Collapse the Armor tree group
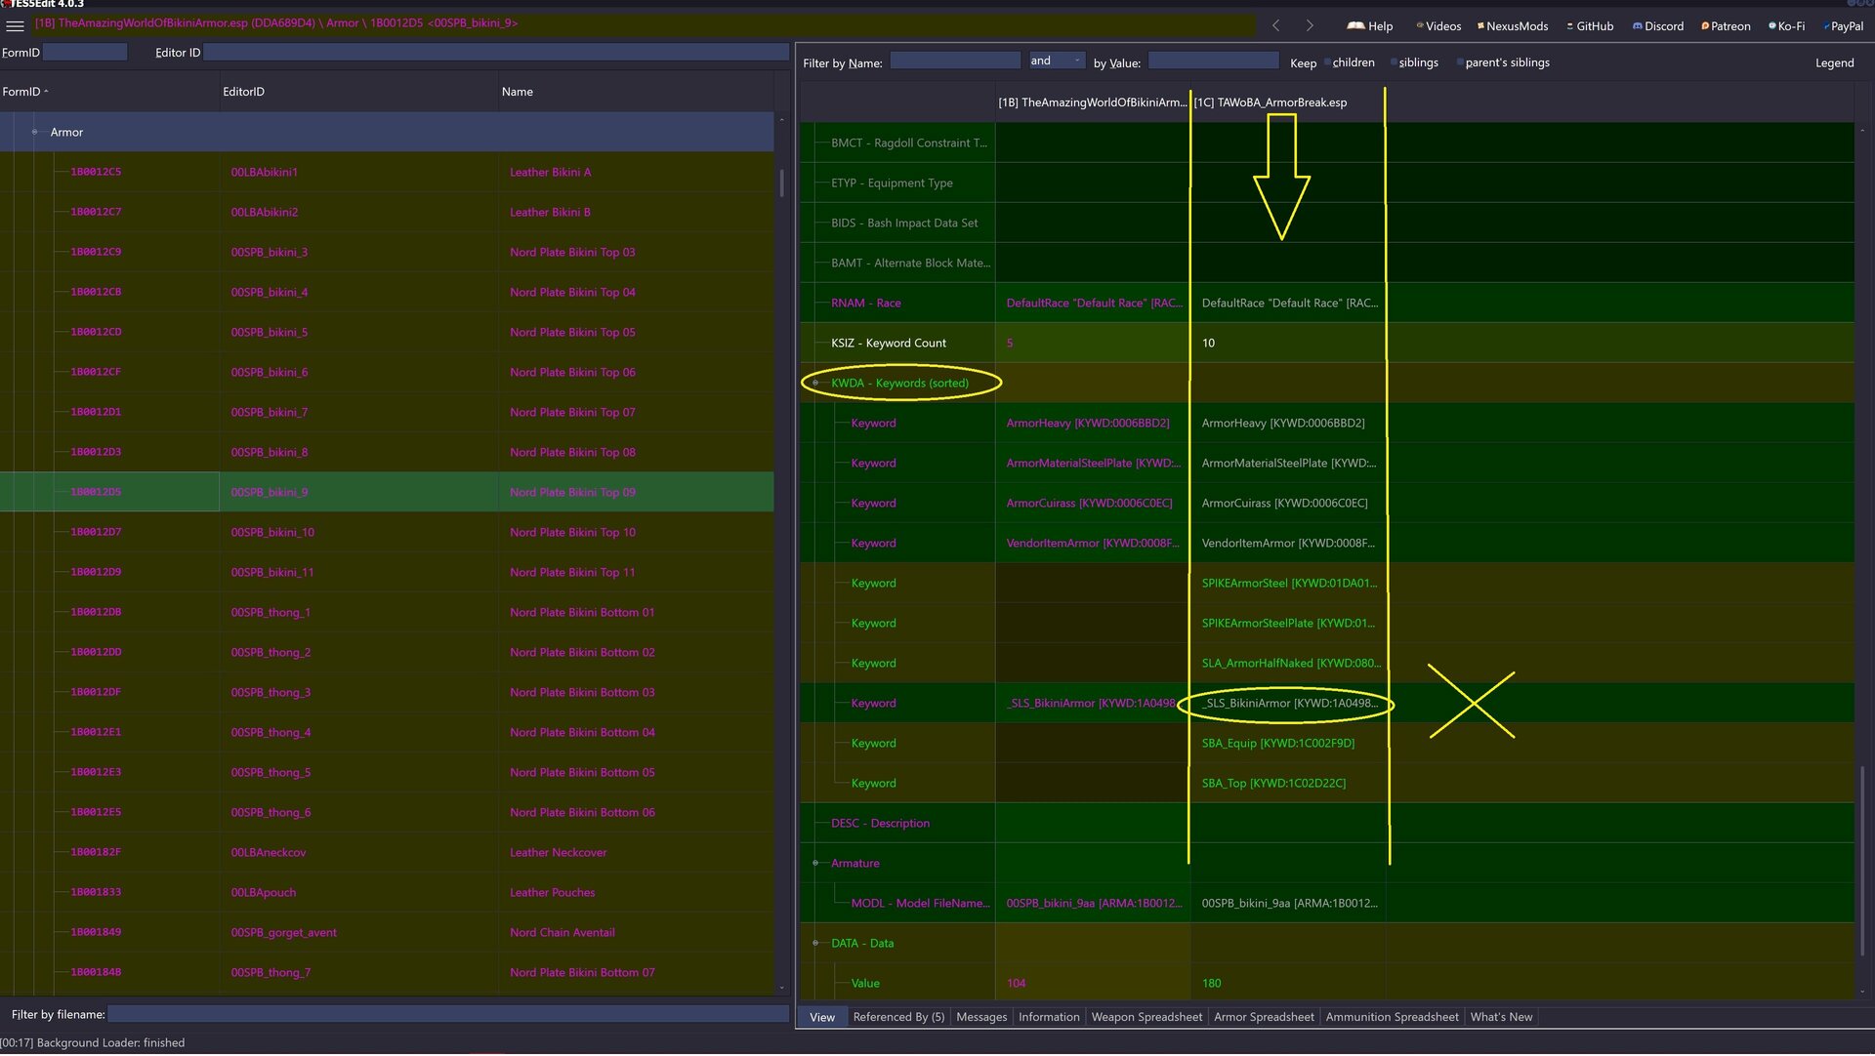 click(x=34, y=133)
